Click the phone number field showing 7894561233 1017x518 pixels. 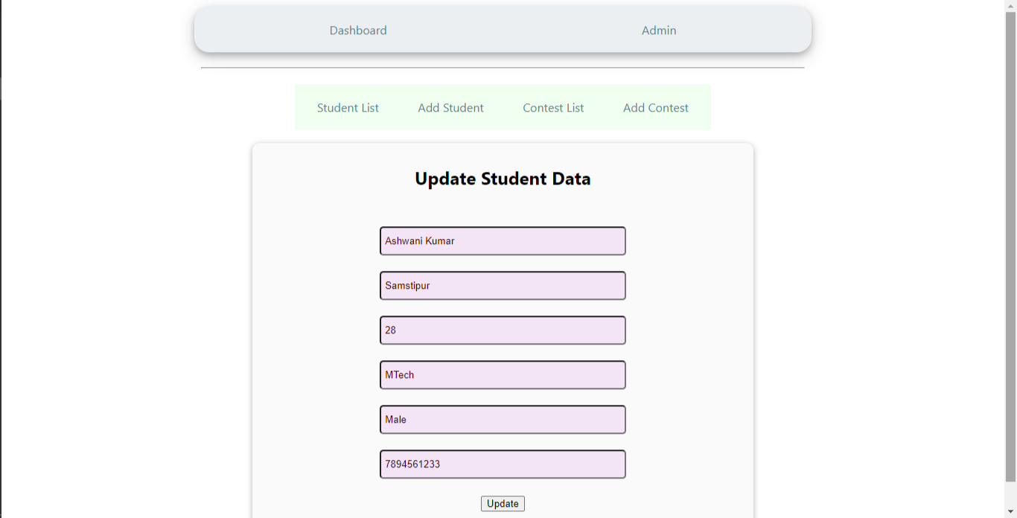click(503, 464)
